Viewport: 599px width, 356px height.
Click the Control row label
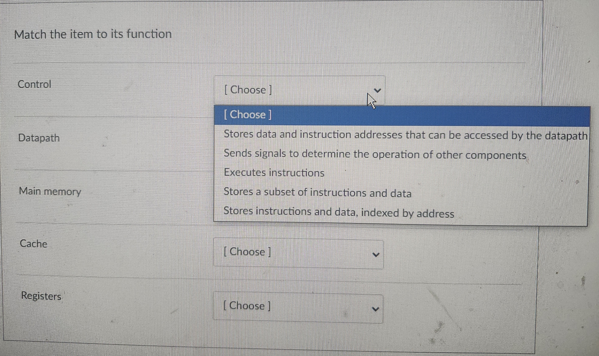pyautogui.click(x=34, y=84)
